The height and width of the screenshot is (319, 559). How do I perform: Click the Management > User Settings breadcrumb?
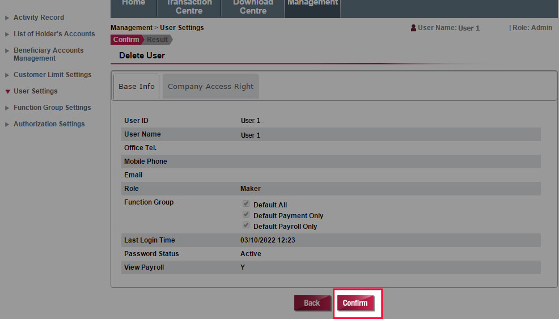[157, 27]
